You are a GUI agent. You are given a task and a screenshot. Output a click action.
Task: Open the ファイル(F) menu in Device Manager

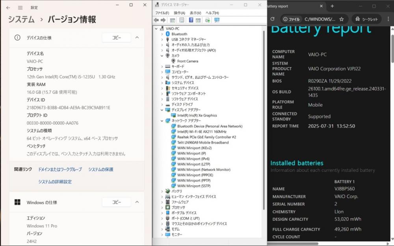click(x=162, y=13)
